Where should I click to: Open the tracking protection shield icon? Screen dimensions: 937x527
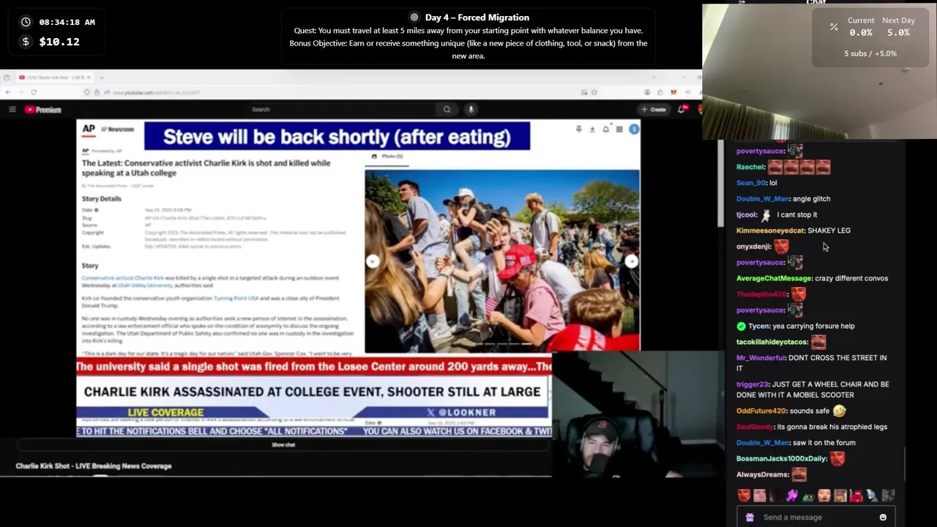(x=87, y=92)
